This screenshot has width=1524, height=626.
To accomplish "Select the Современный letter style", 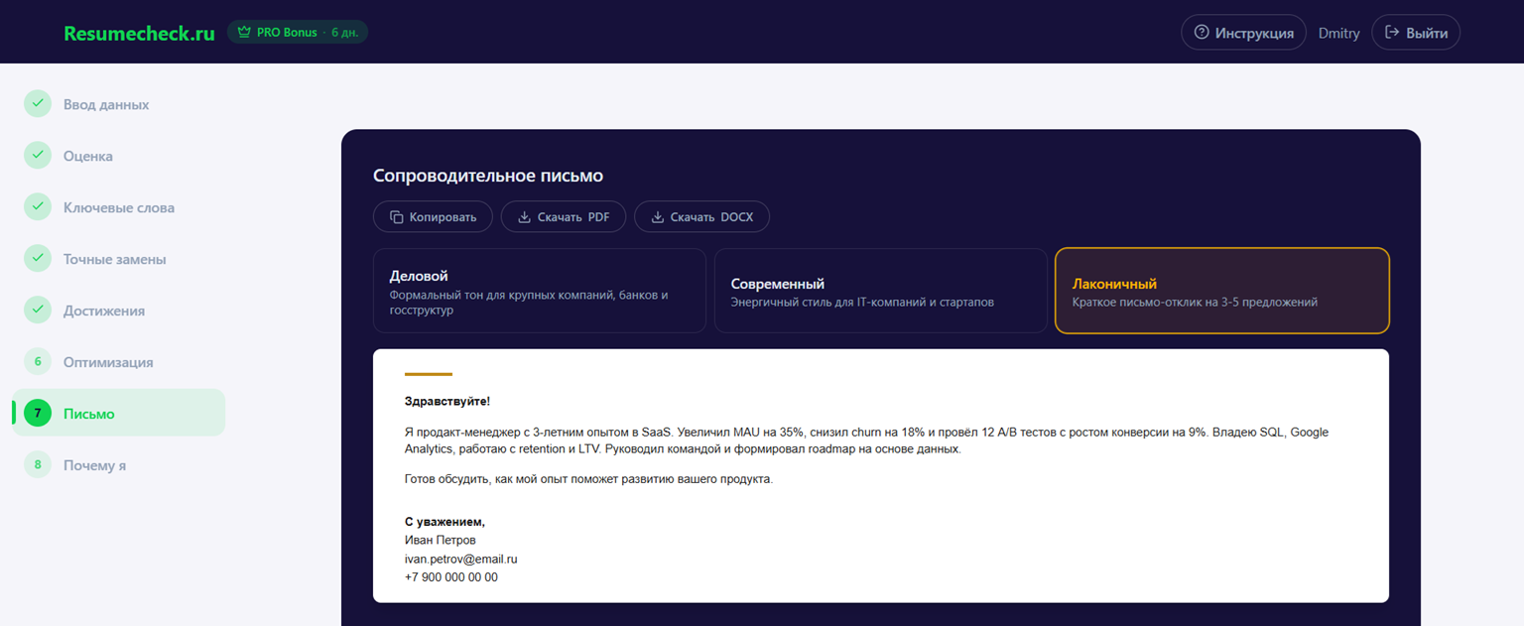I will point(880,291).
